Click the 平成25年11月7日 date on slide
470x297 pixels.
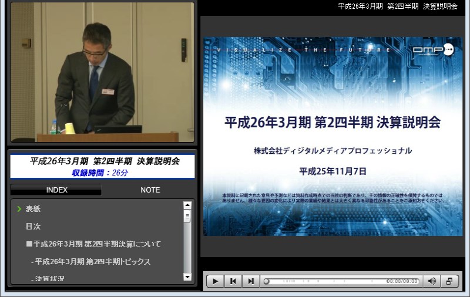[x=333, y=171]
